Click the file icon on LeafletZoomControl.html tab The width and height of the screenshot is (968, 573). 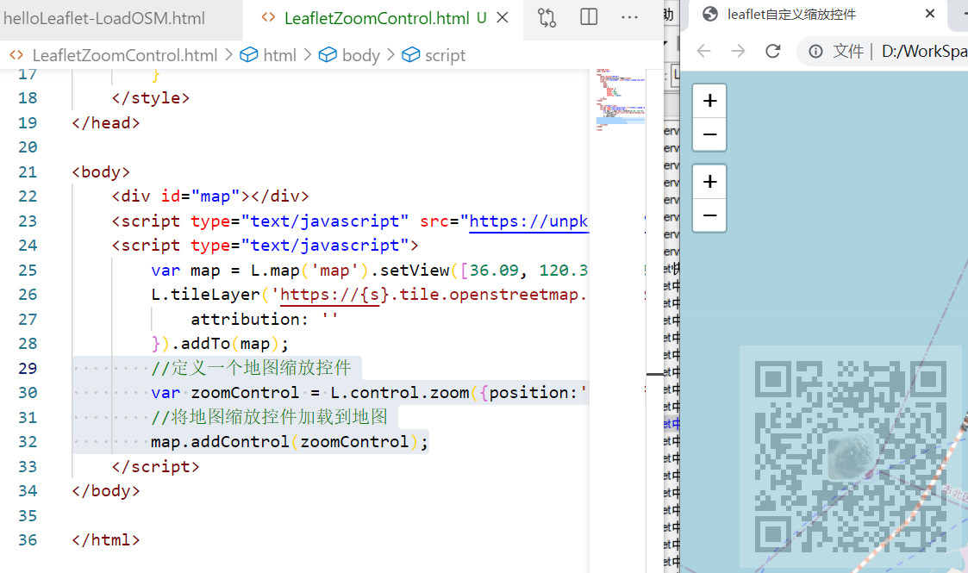tap(269, 18)
